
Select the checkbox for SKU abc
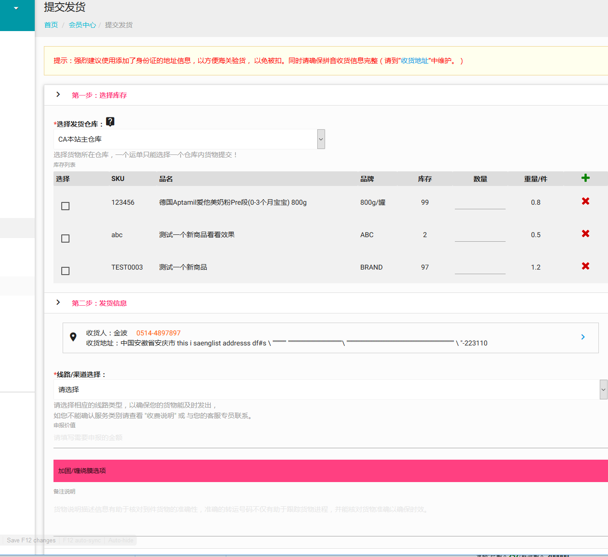[65, 239]
